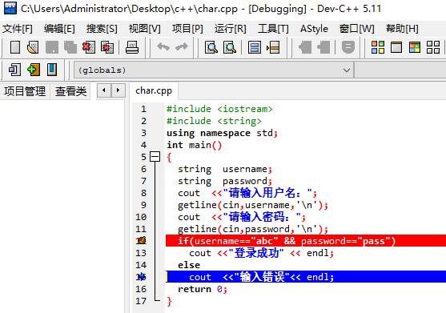This screenshot has width=446, height=313.
Task: Open the 文件[F] menu
Action: pos(18,29)
